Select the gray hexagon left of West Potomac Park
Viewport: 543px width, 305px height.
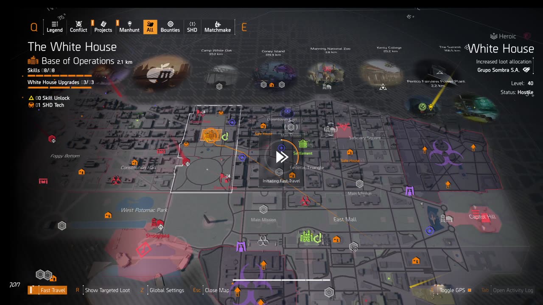click(x=62, y=226)
